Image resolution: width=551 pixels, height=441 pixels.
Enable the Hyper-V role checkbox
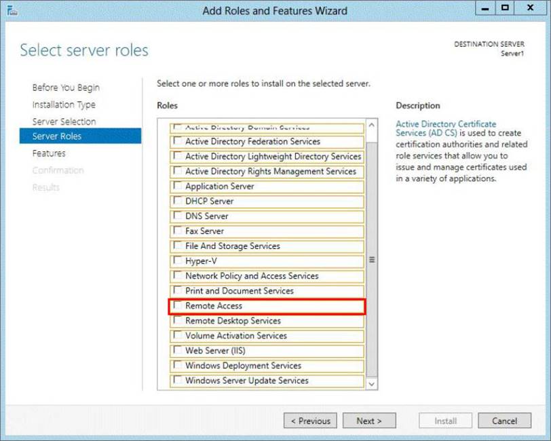point(178,261)
